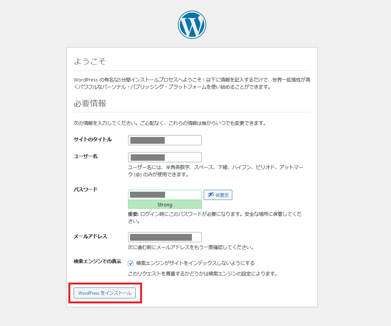Click the 検索エンジンがサイトをインデックスしないようにする label

[195, 263]
